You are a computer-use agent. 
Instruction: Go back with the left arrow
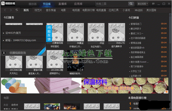click(x=5, y=10)
